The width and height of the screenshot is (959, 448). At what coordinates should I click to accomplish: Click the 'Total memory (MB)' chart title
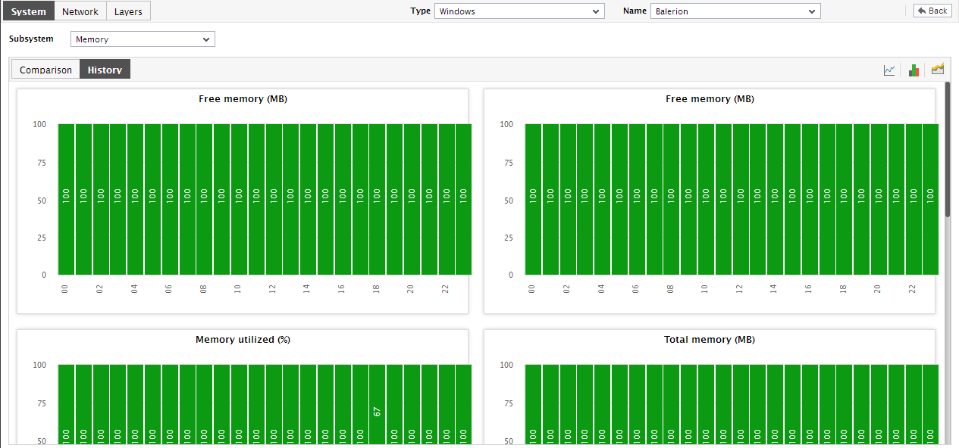(710, 340)
